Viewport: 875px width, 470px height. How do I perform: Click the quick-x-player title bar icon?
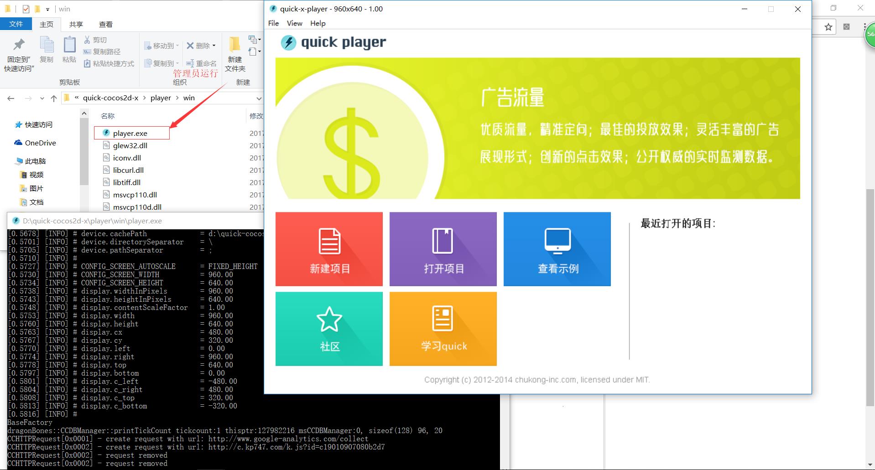[273, 9]
